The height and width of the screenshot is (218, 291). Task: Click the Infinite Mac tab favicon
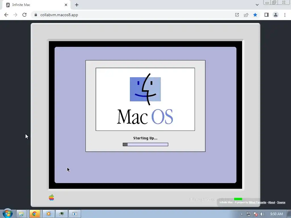[8, 5]
